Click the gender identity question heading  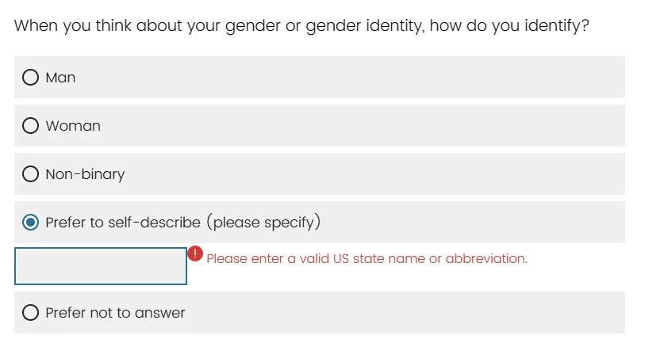301,25
